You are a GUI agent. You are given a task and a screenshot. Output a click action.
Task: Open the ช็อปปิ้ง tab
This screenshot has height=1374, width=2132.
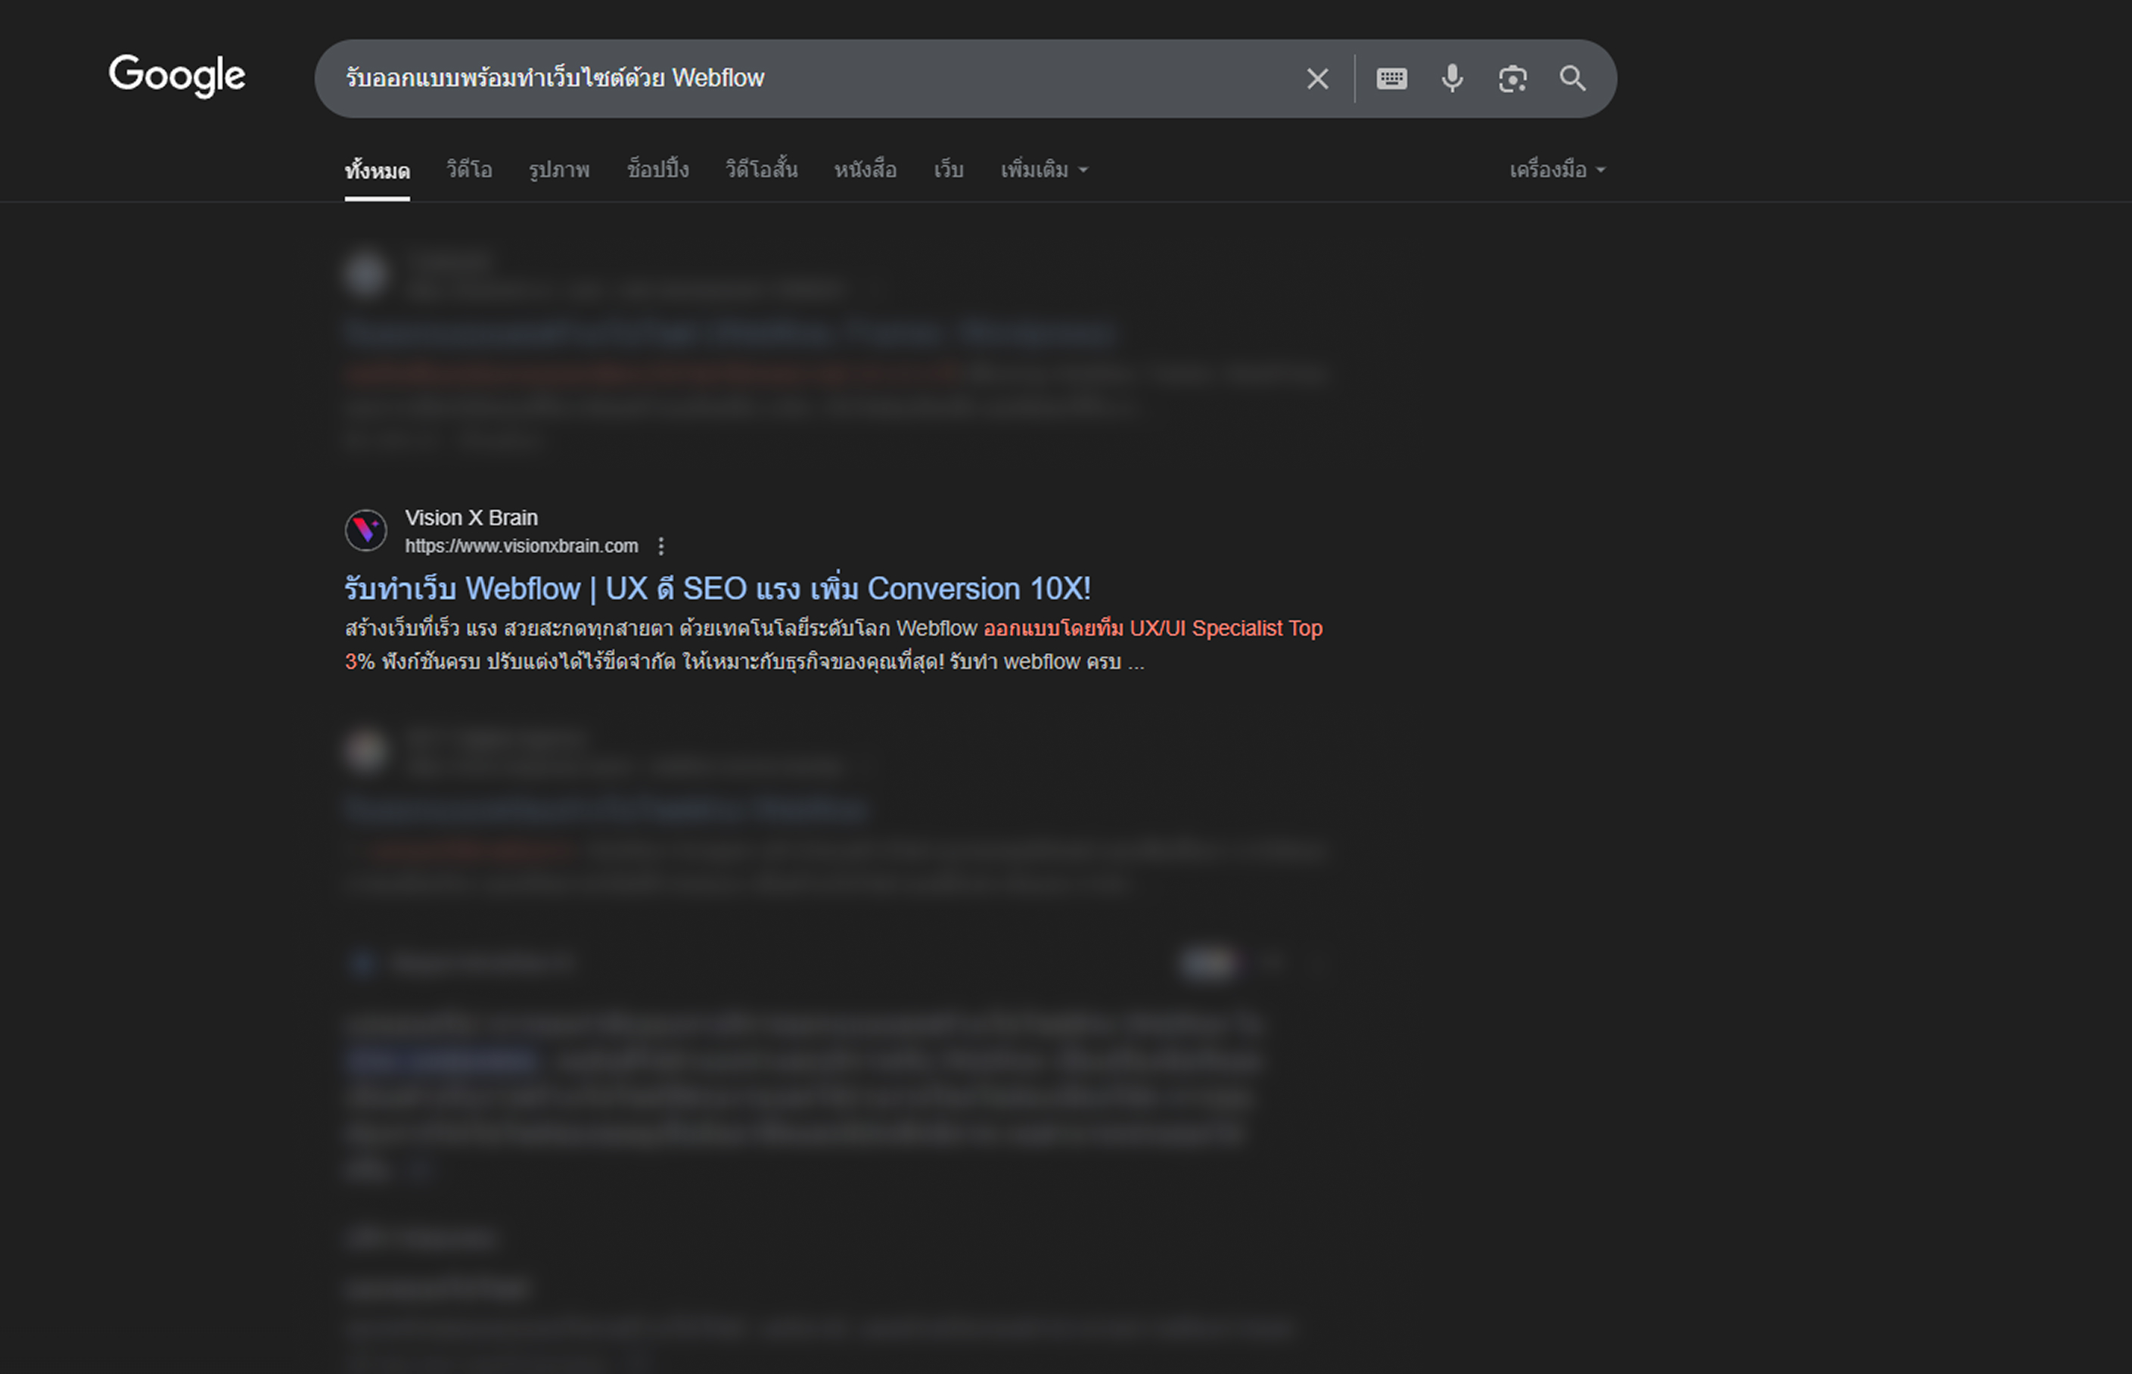pyautogui.click(x=657, y=169)
